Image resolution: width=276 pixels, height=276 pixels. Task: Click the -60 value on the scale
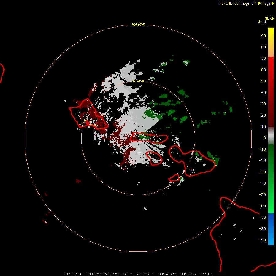tap(262, 206)
